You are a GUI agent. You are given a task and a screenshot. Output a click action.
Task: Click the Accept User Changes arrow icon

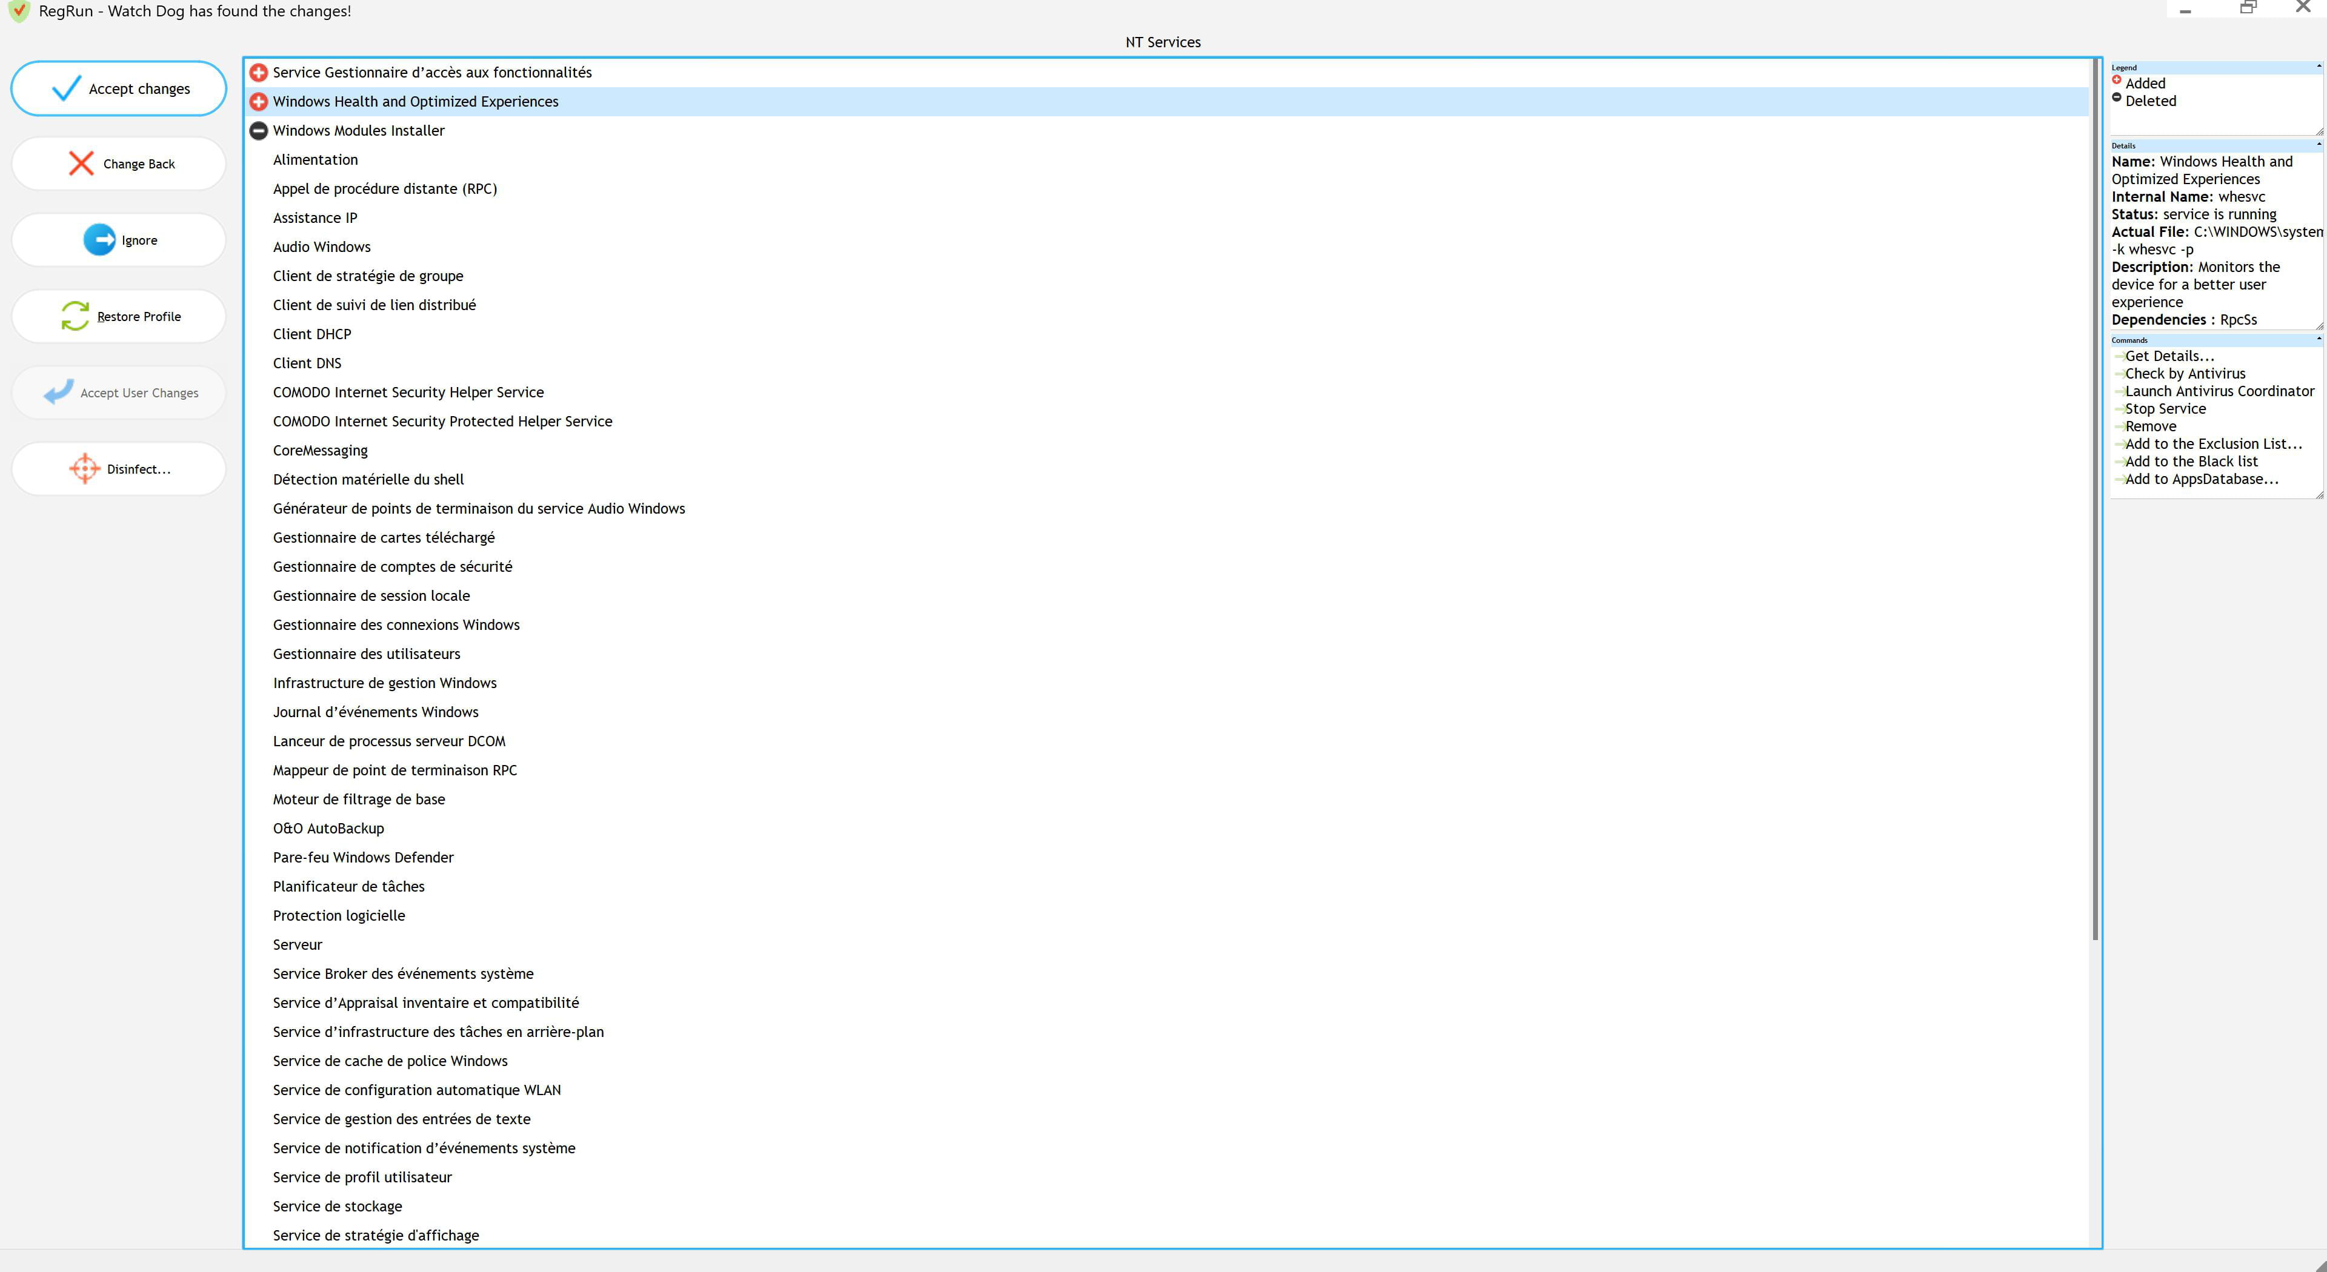click(x=59, y=392)
